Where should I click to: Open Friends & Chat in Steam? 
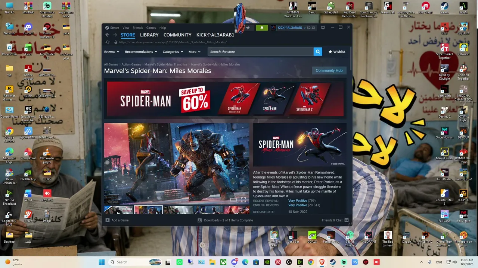click(x=335, y=220)
